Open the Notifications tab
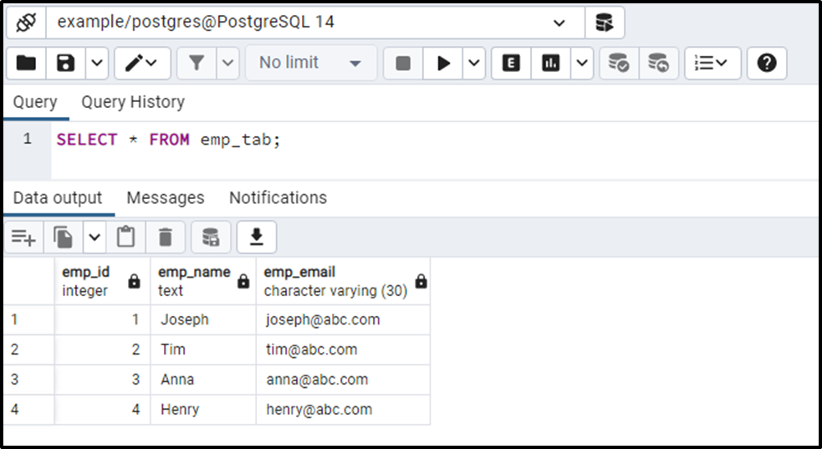822x449 pixels. [278, 198]
